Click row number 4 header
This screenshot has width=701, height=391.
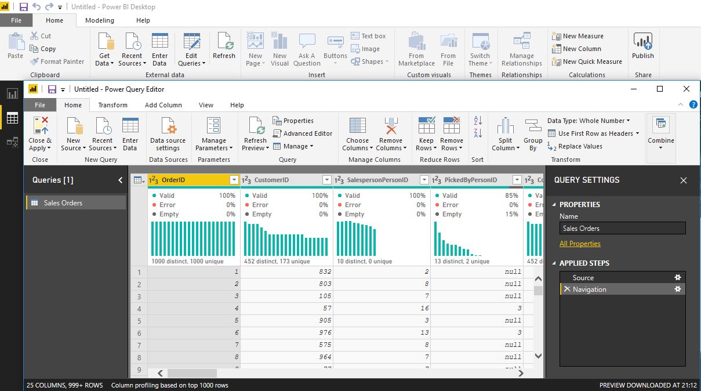coord(139,309)
